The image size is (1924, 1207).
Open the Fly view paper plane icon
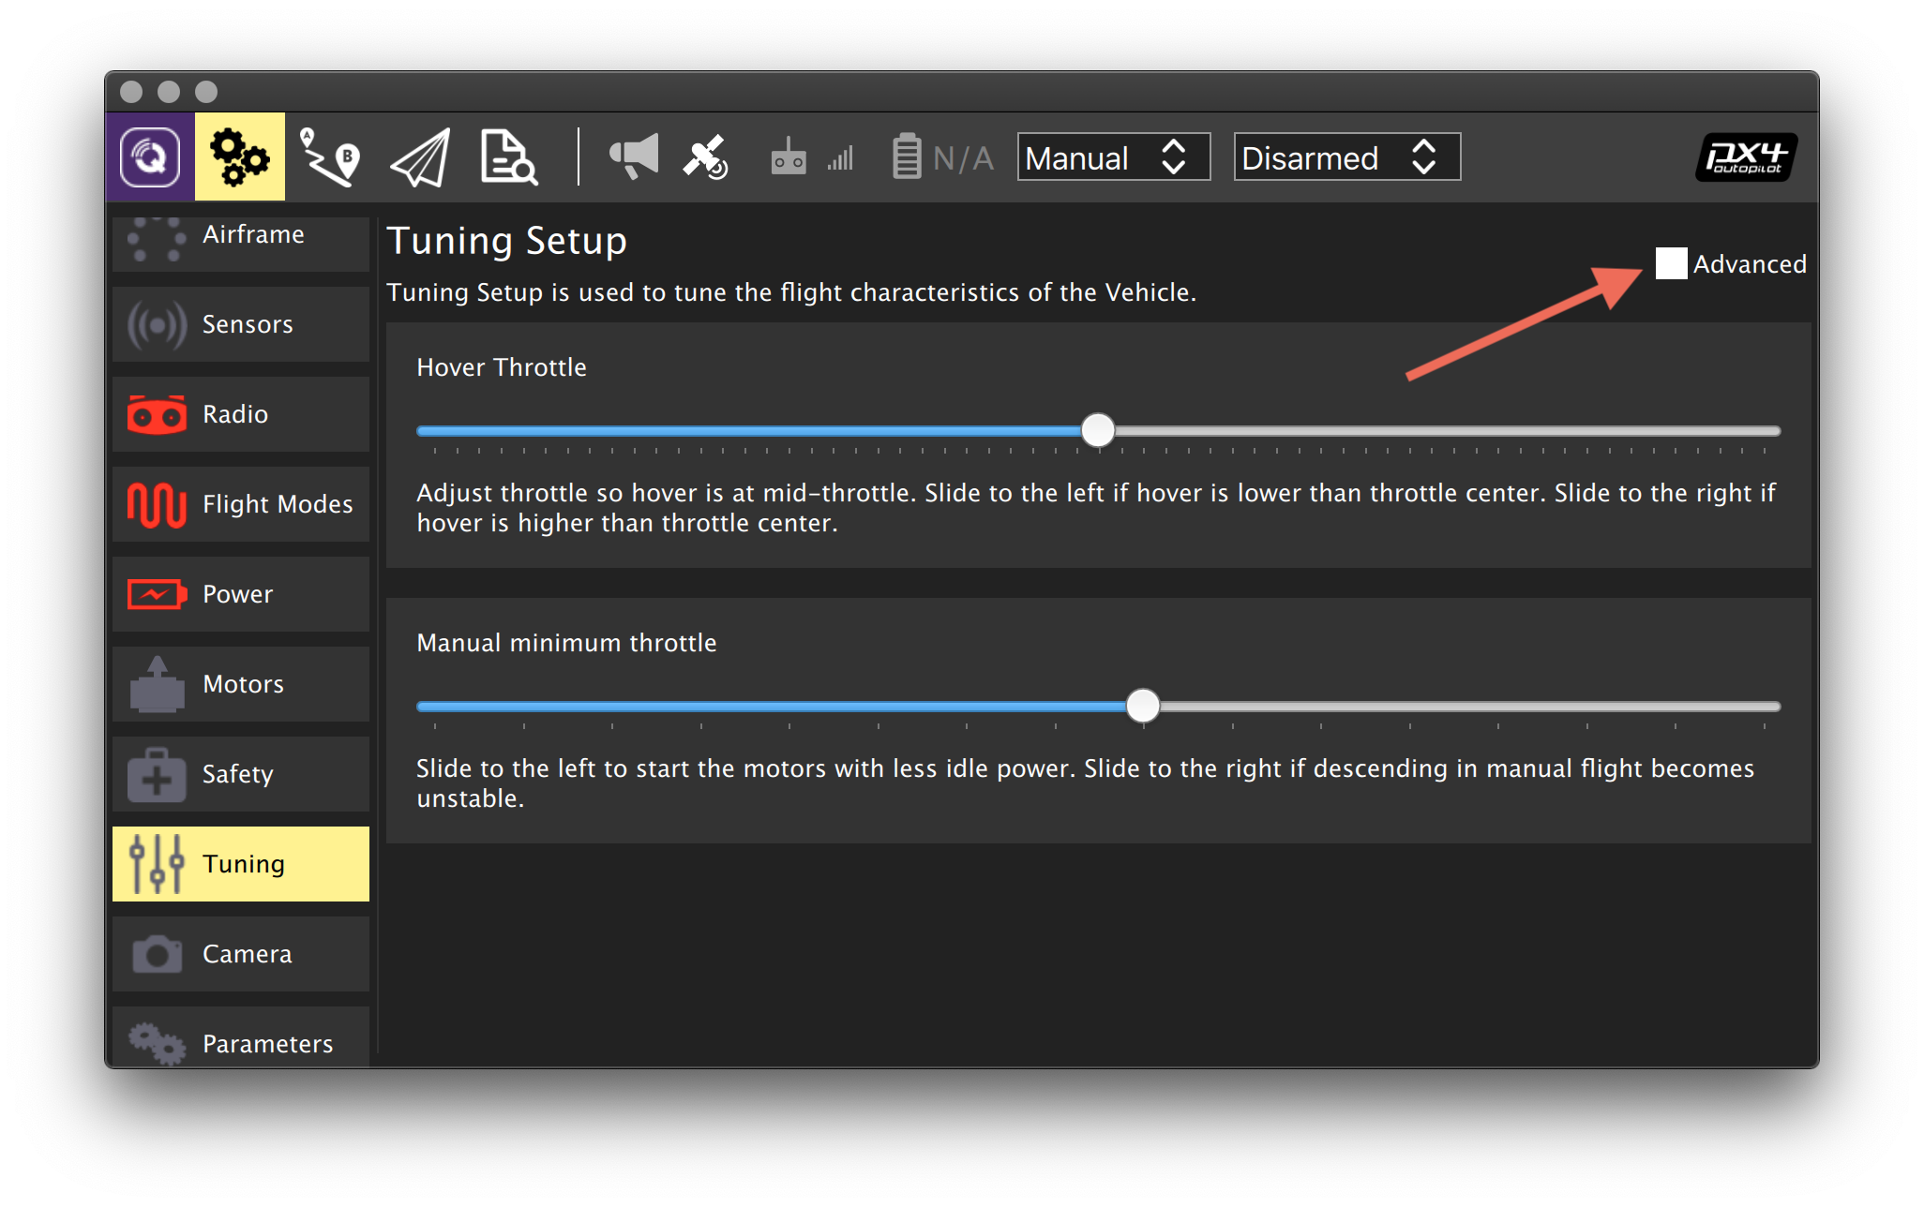[x=419, y=156]
